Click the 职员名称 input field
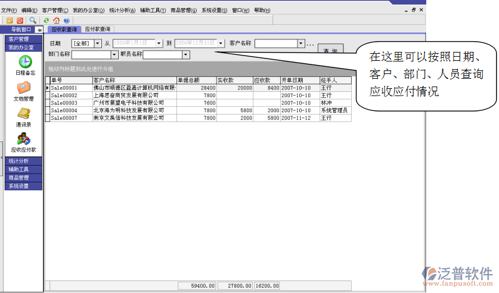The height and width of the screenshot is (293, 499). coord(163,55)
